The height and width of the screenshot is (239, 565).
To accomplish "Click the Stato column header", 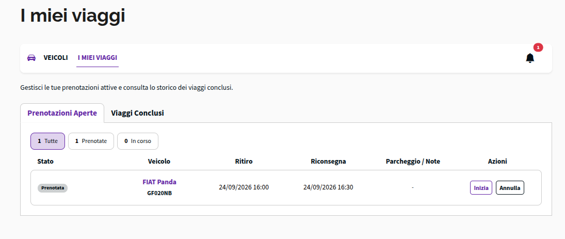I will click(x=45, y=162).
